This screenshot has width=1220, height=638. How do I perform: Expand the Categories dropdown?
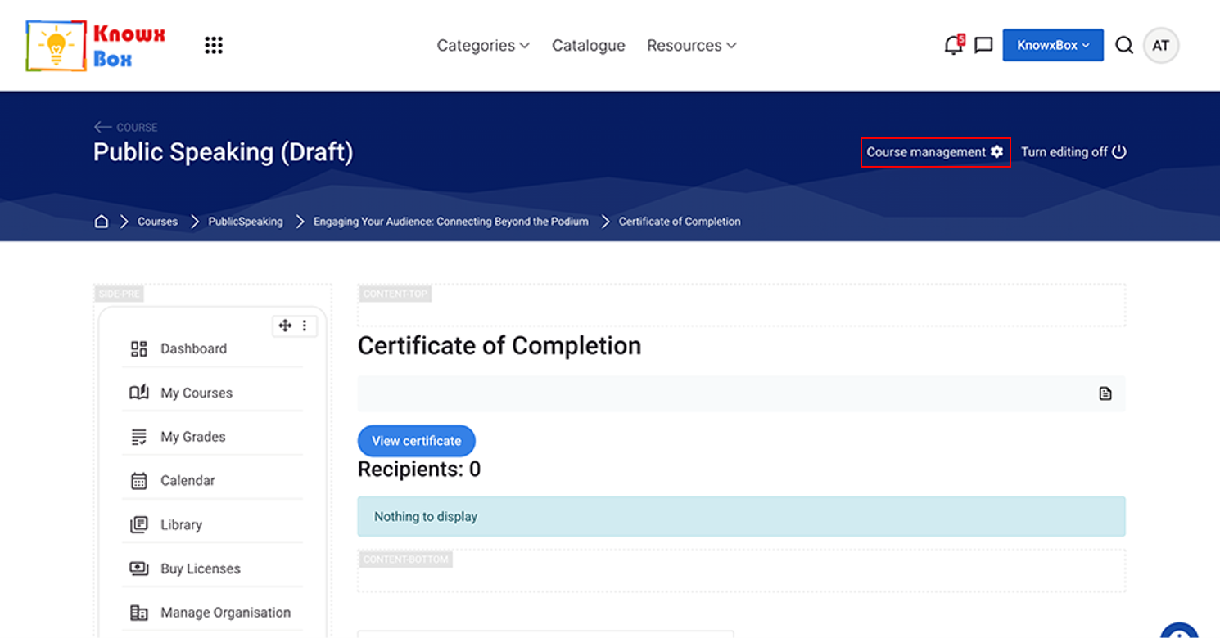483,46
